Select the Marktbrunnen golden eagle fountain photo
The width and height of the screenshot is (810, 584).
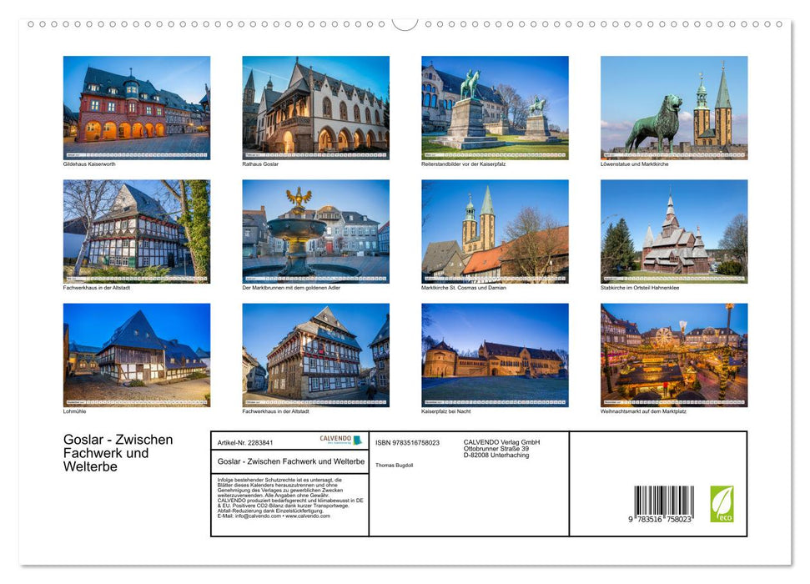315,232
